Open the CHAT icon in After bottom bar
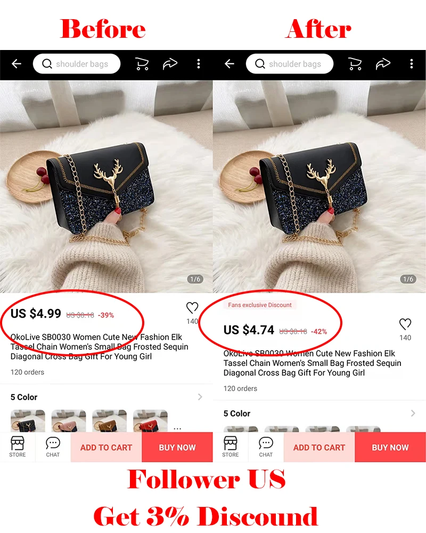Image resolution: width=426 pixels, height=533 pixels. tap(266, 447)
